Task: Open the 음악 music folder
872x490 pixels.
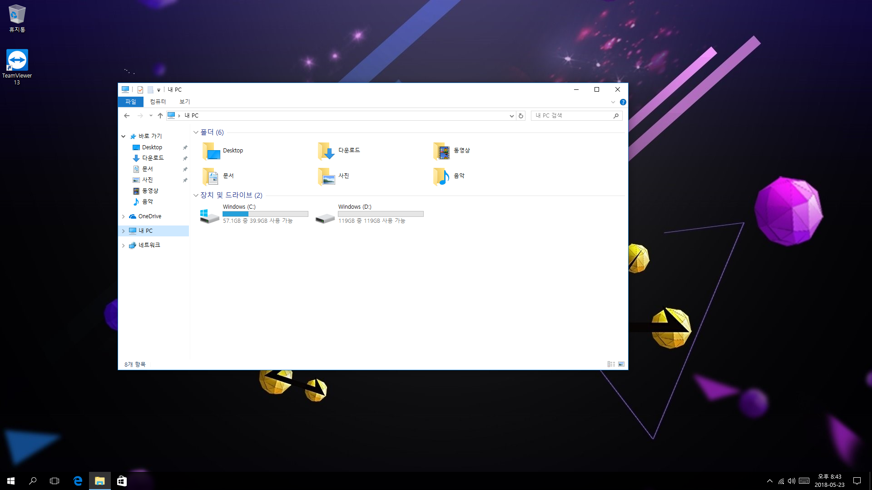Action: tap(441, 176)
